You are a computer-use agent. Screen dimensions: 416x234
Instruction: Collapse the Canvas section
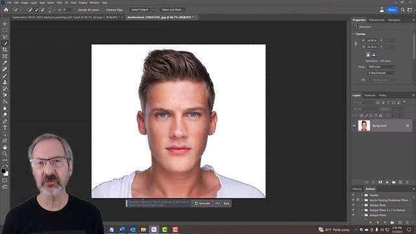(x=354, y=34)
